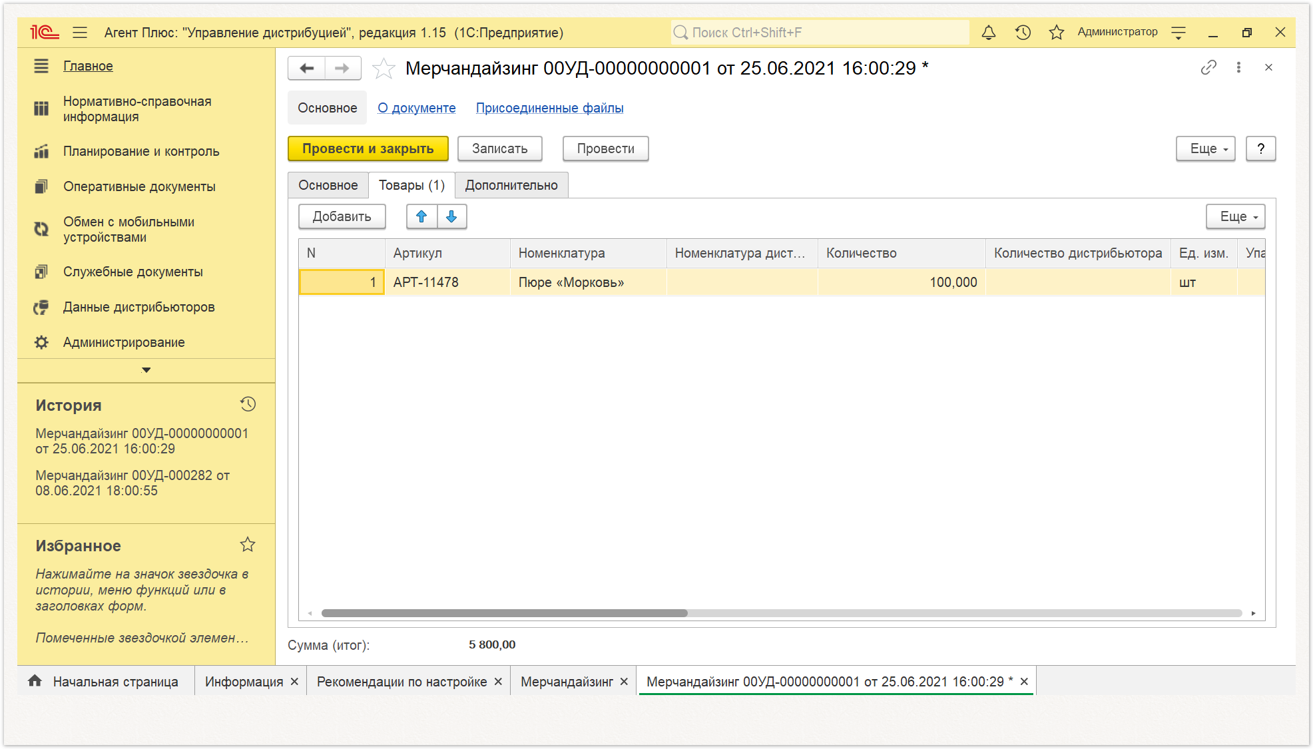The height and width of the screenshot is (749, 1313).
Task: Click the star icon in Избранное panel
Action: (x=248, y=545)
